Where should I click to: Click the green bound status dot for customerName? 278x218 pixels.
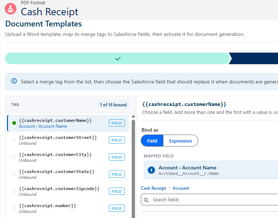pos(14,123)
